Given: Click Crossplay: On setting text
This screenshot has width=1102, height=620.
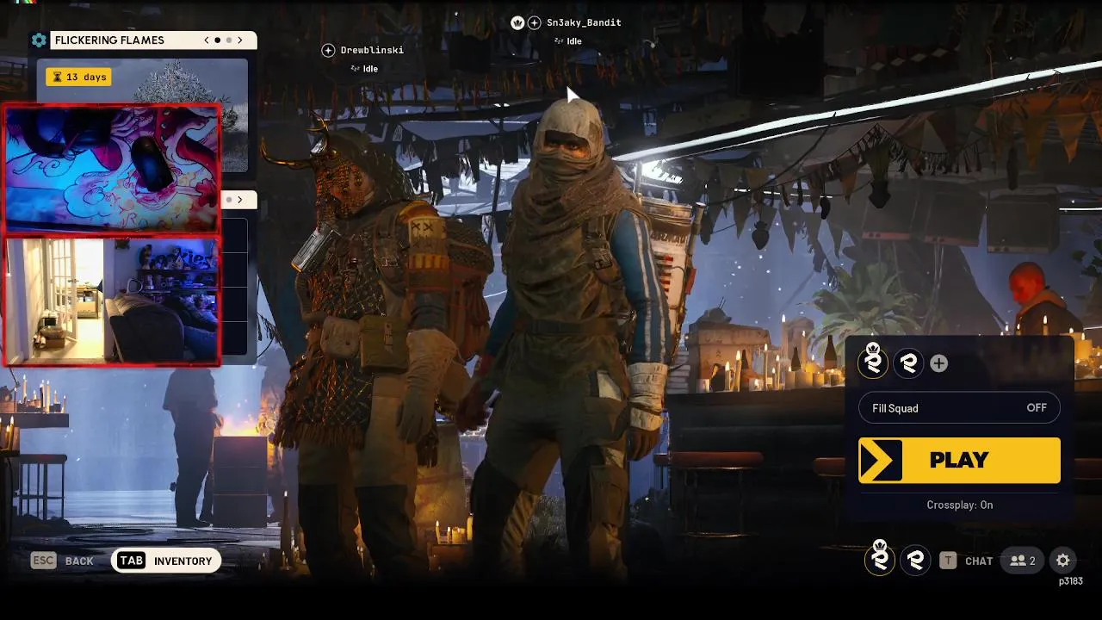Looking at the screenshot, I should point(959,505).
